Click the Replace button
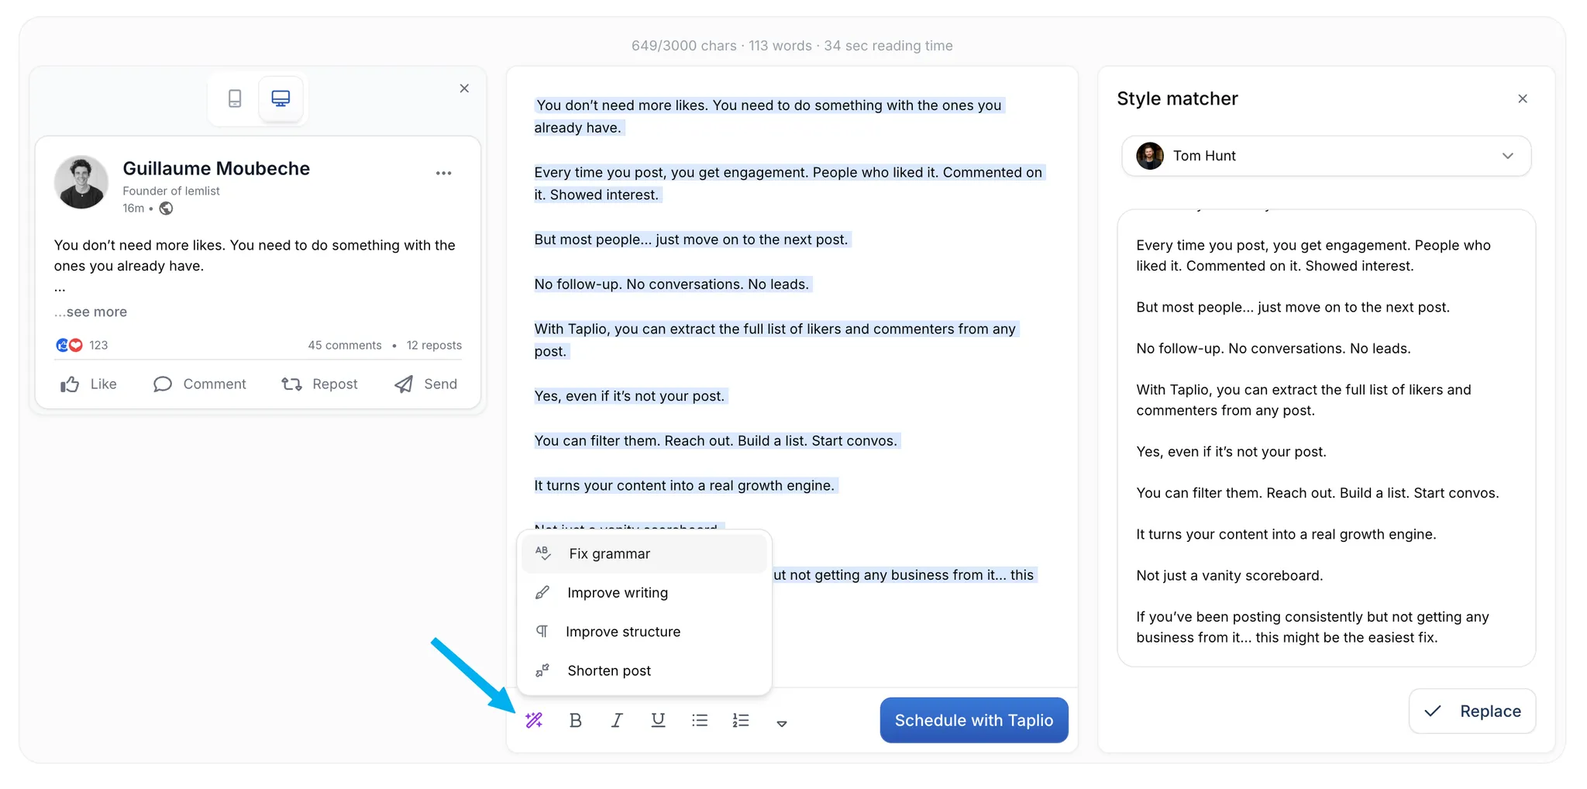This screenshot has height=789, width=1587. click(x=1472, y=711)
